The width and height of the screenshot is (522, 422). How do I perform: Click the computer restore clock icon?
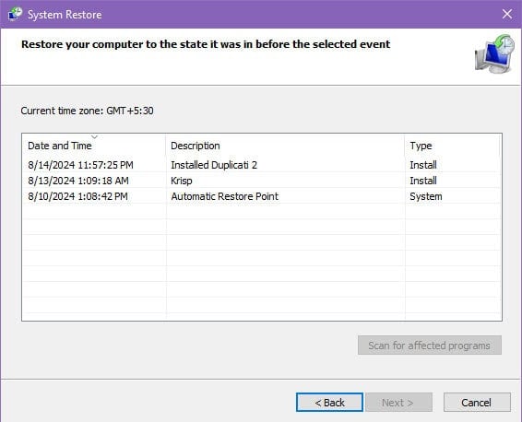pos(494,53)
